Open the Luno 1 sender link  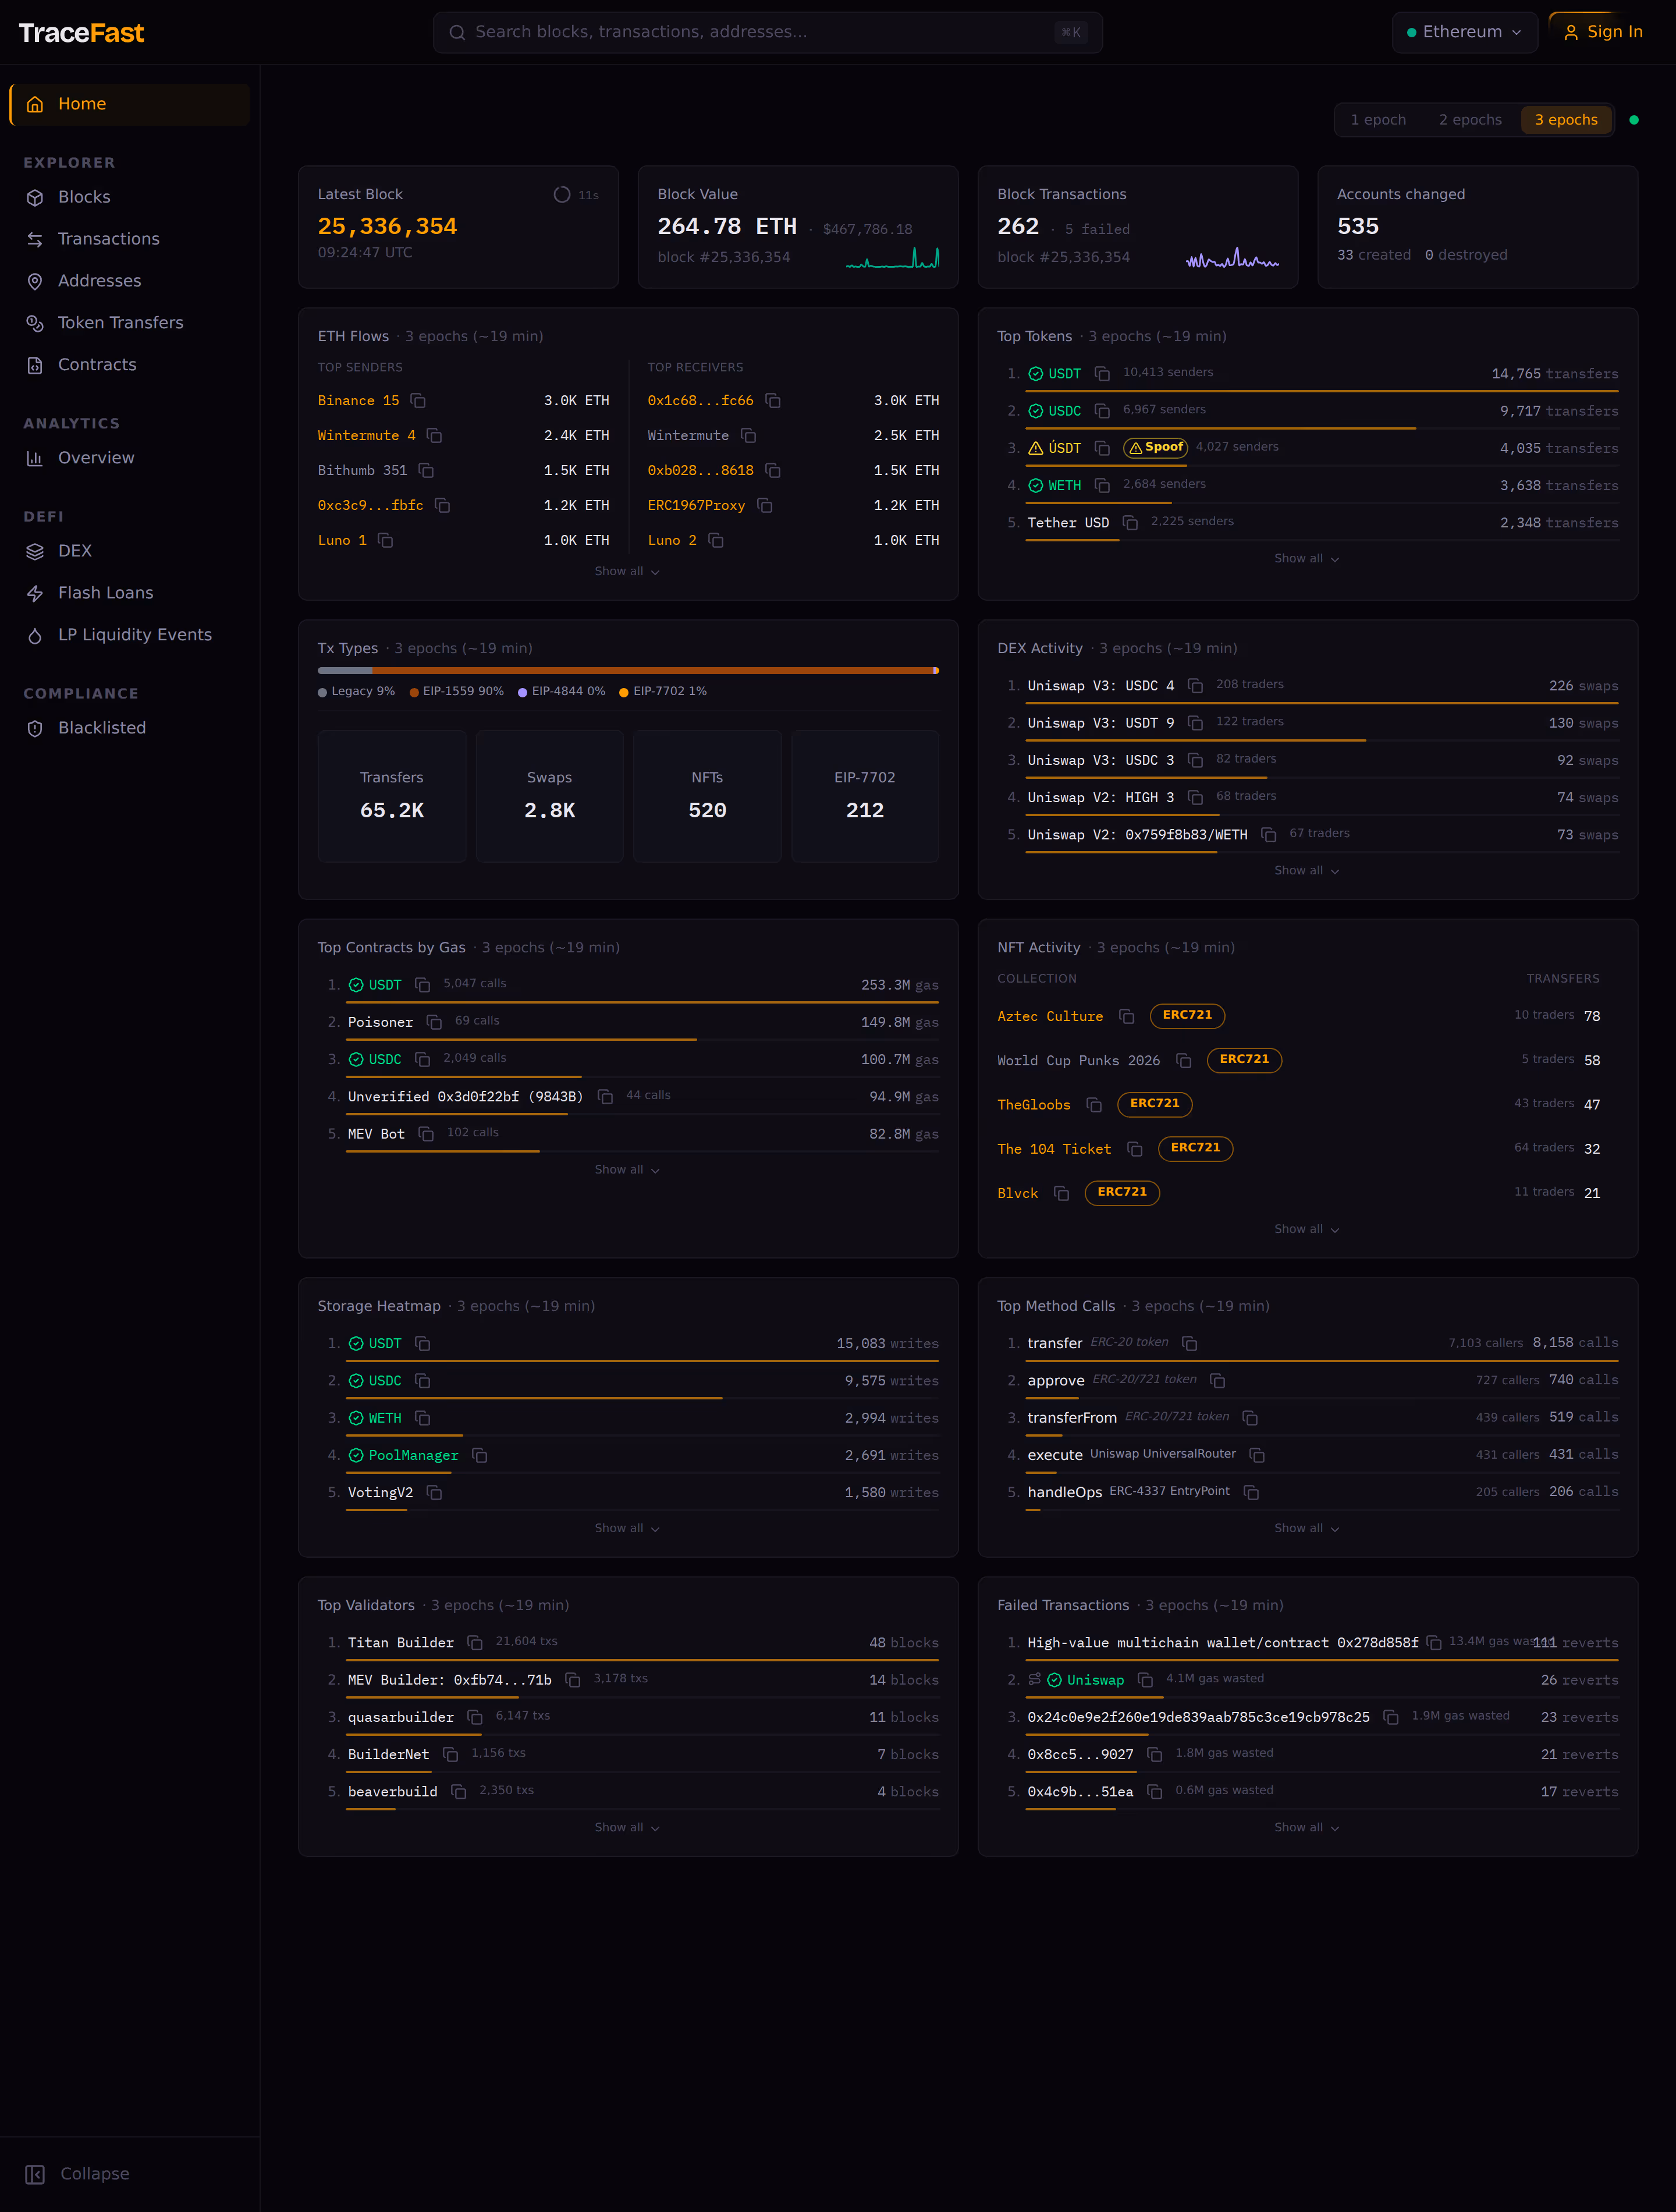[342, 541]
